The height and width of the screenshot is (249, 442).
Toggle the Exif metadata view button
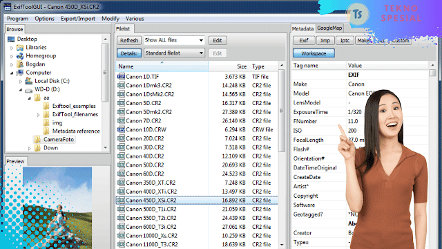(x=304, y=40)
